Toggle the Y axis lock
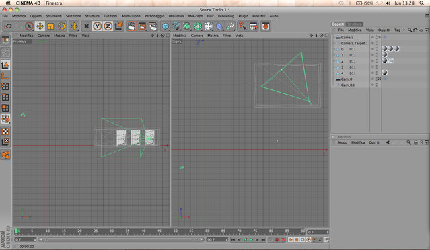This screenshot has height=250, width=430. pos(97,26)
